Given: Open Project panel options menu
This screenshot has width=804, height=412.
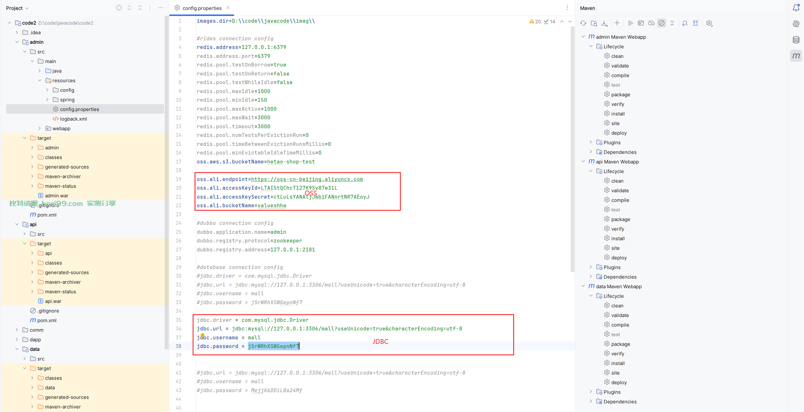Looking at the screenshot, I should click(150, 8).
